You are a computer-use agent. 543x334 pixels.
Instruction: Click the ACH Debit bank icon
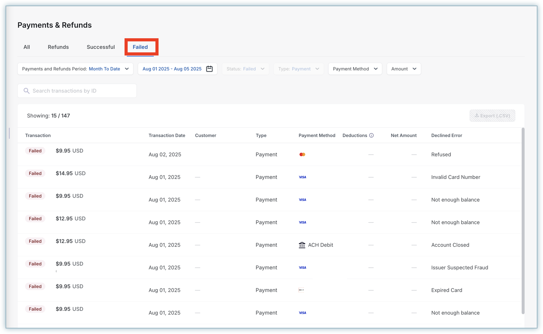pos(302,245)
